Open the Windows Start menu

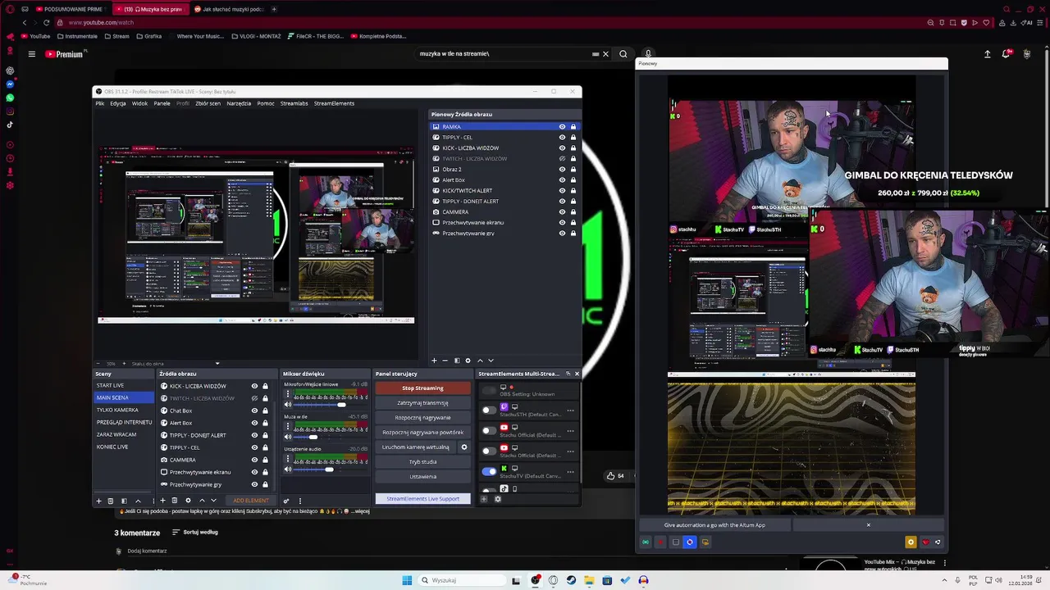pos(407,580)
